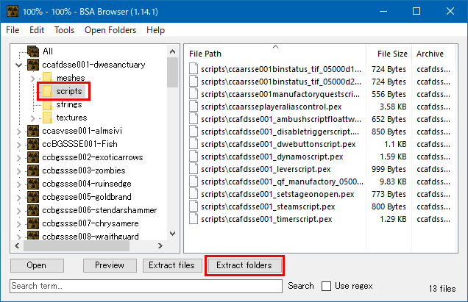468x302 pixels.
Task: Click the ccafdsse001-dwesanctuary archive icon
Action: click(x=33, y=65)
